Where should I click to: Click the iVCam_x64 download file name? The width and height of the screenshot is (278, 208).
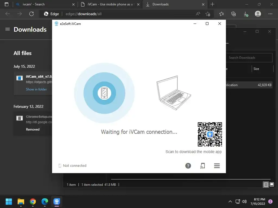pos(39,76)
